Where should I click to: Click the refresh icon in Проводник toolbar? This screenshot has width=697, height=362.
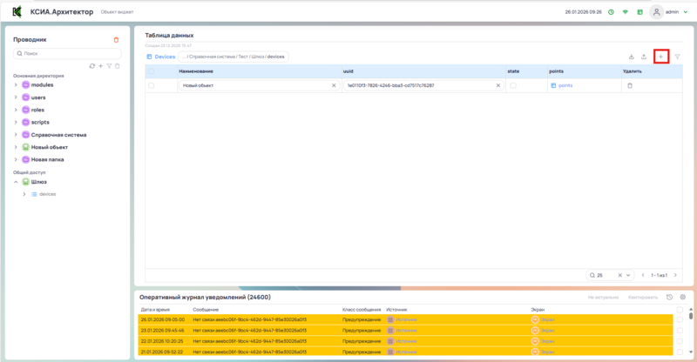click(x=92, y=66)
